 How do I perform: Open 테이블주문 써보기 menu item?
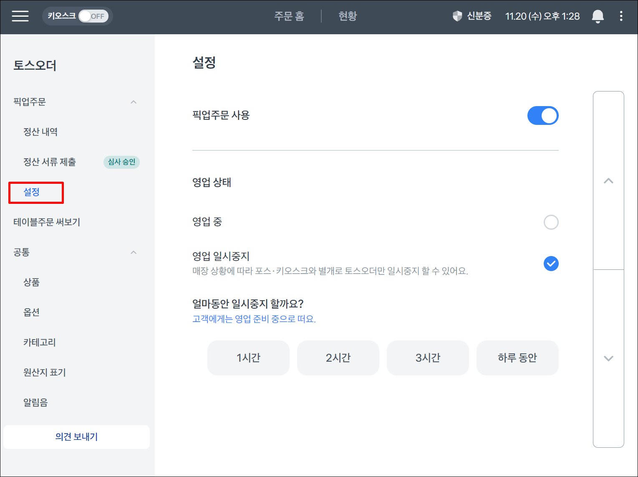tap(47, 222)
